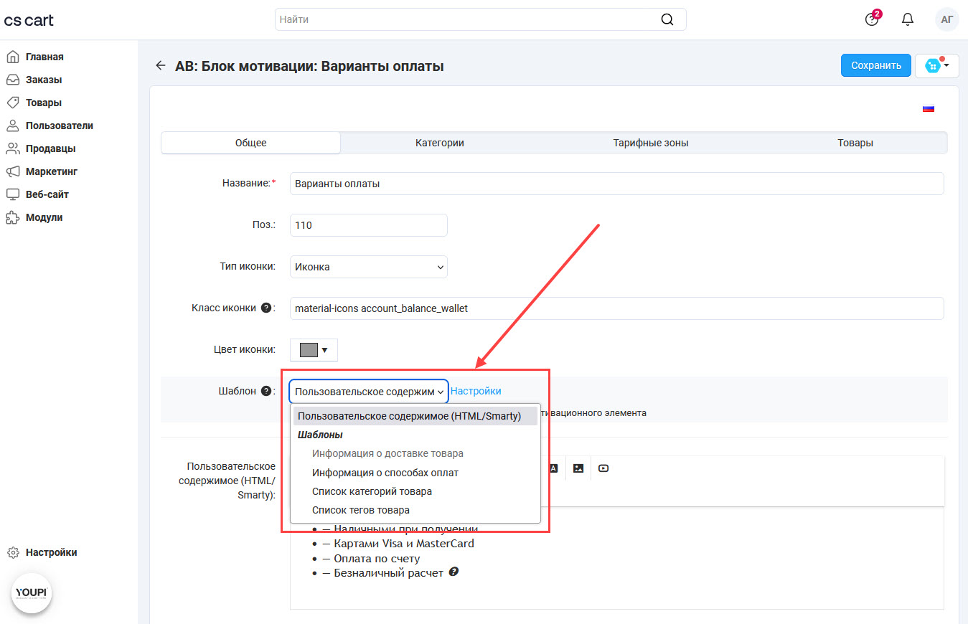Open the Тарифные зоны tab
968x624 pixels.
(x=650, y=143)
